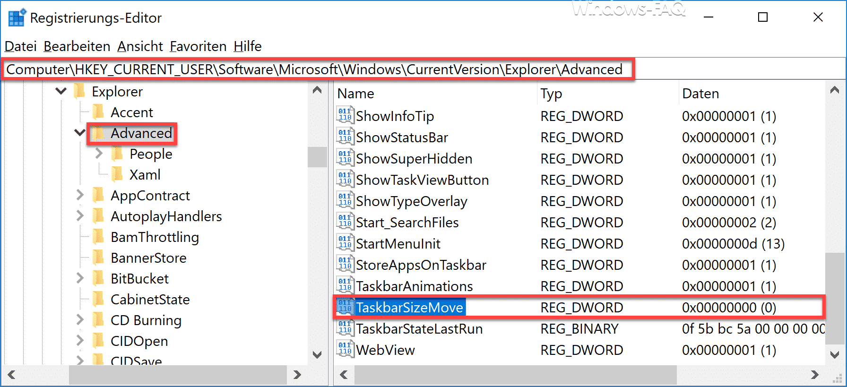
Task: Collapse the Explorer tree node
Action: coord(61,91)
